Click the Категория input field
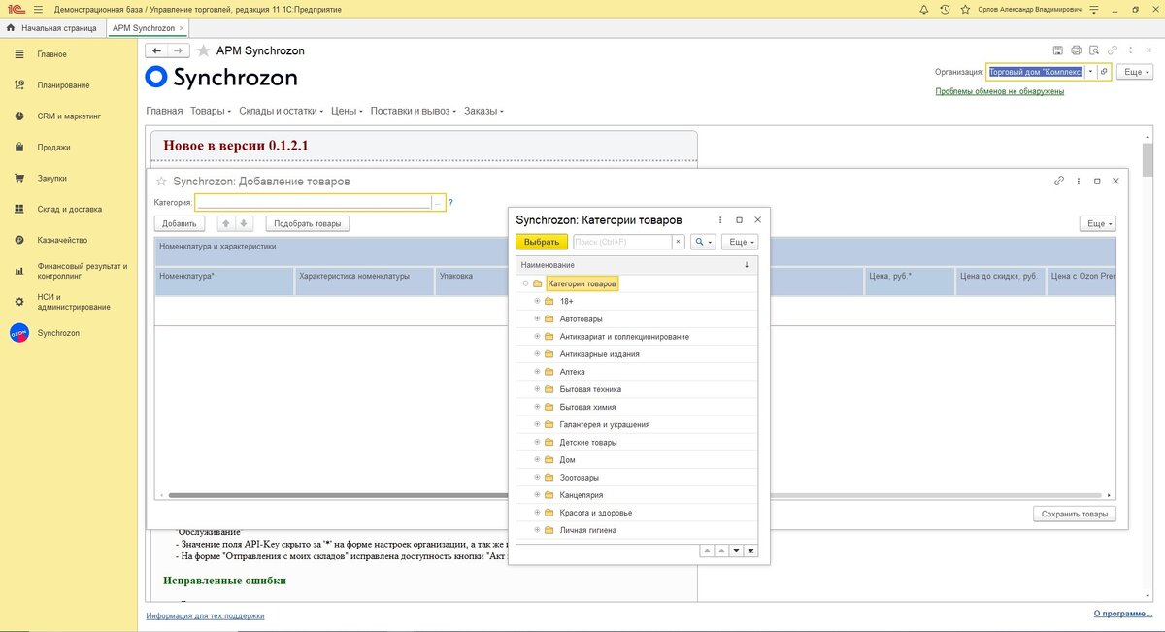The image size is (1165, 632). click(x=313, y=202)
